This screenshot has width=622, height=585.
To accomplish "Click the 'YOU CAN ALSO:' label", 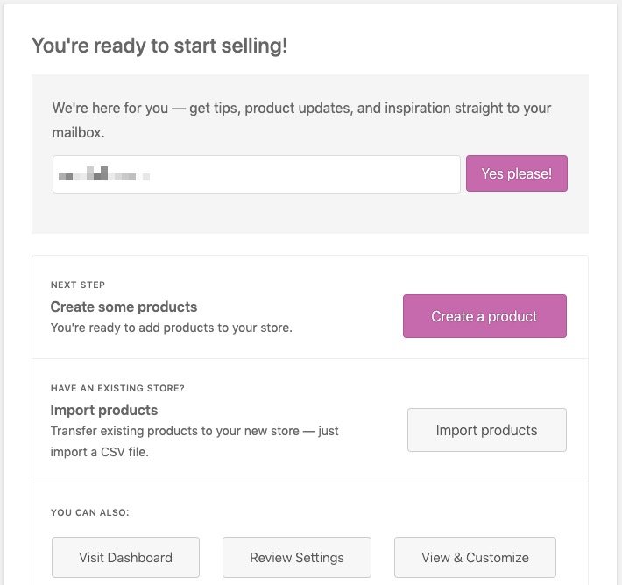I will click(89, 512).
